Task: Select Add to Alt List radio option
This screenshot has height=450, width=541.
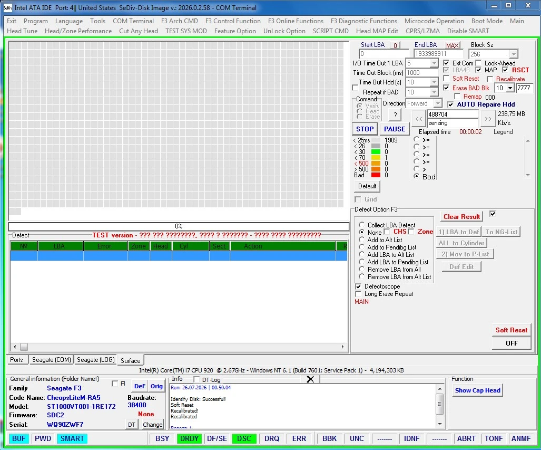Action: coord(361,240)
